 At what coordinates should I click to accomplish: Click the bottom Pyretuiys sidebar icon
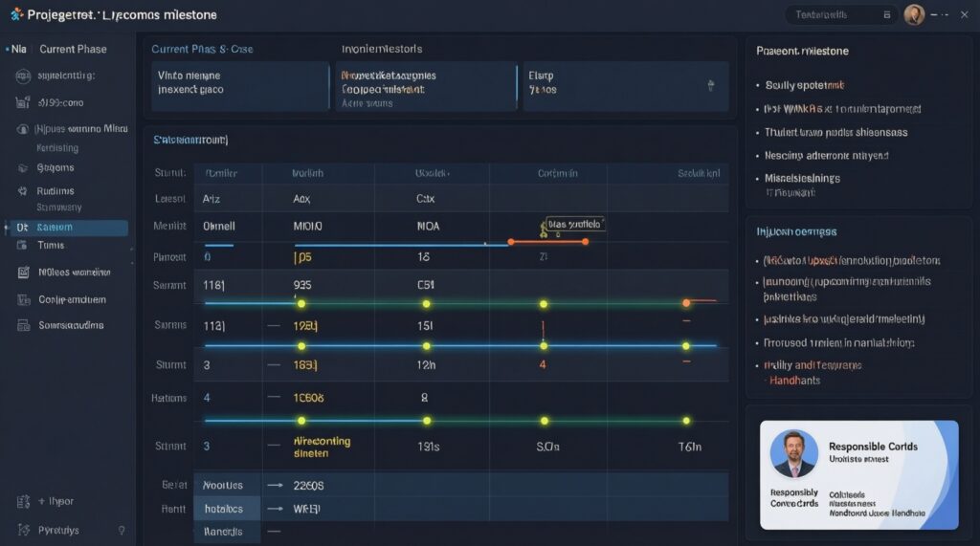pos(22,530)
